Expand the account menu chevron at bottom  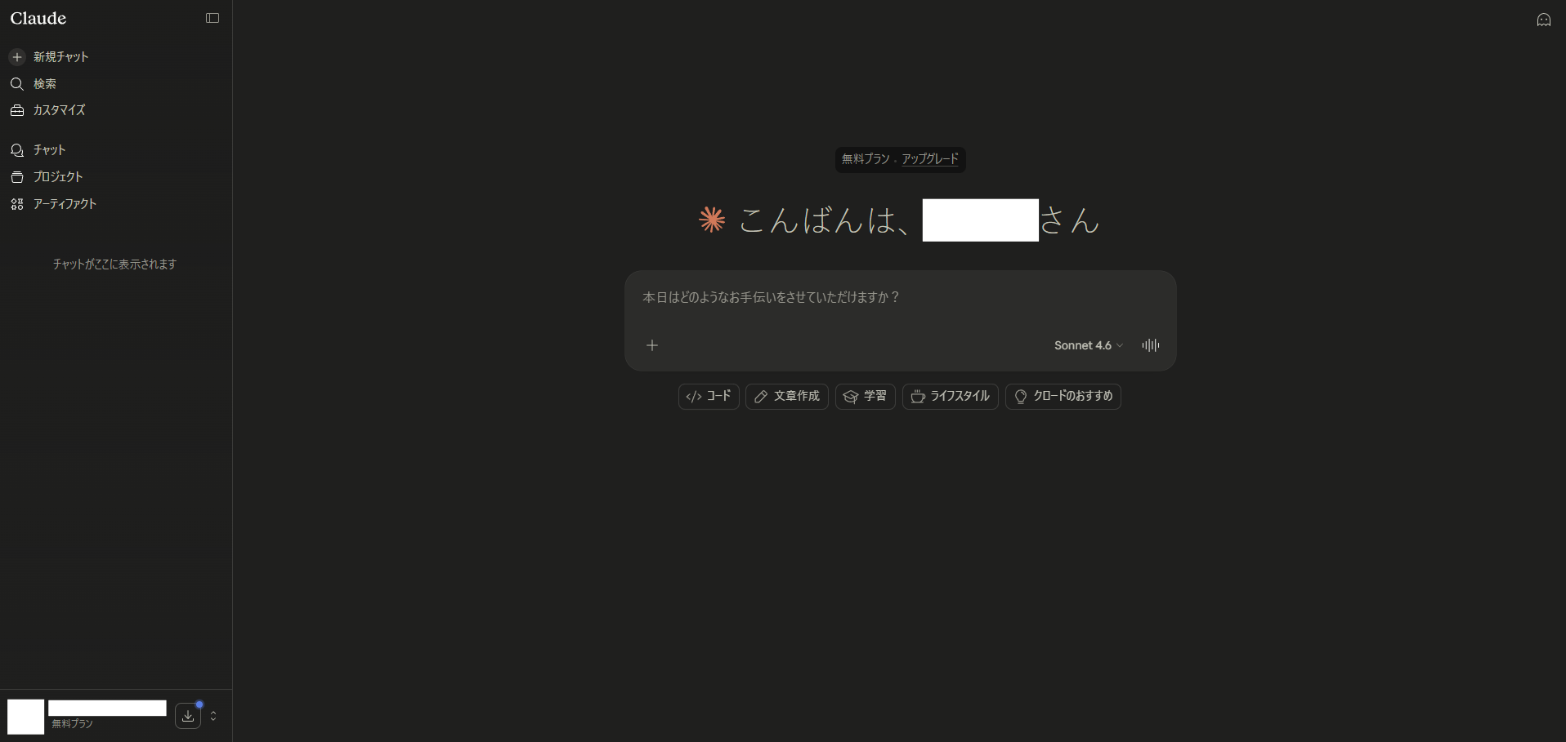click(x=213, y=716)
